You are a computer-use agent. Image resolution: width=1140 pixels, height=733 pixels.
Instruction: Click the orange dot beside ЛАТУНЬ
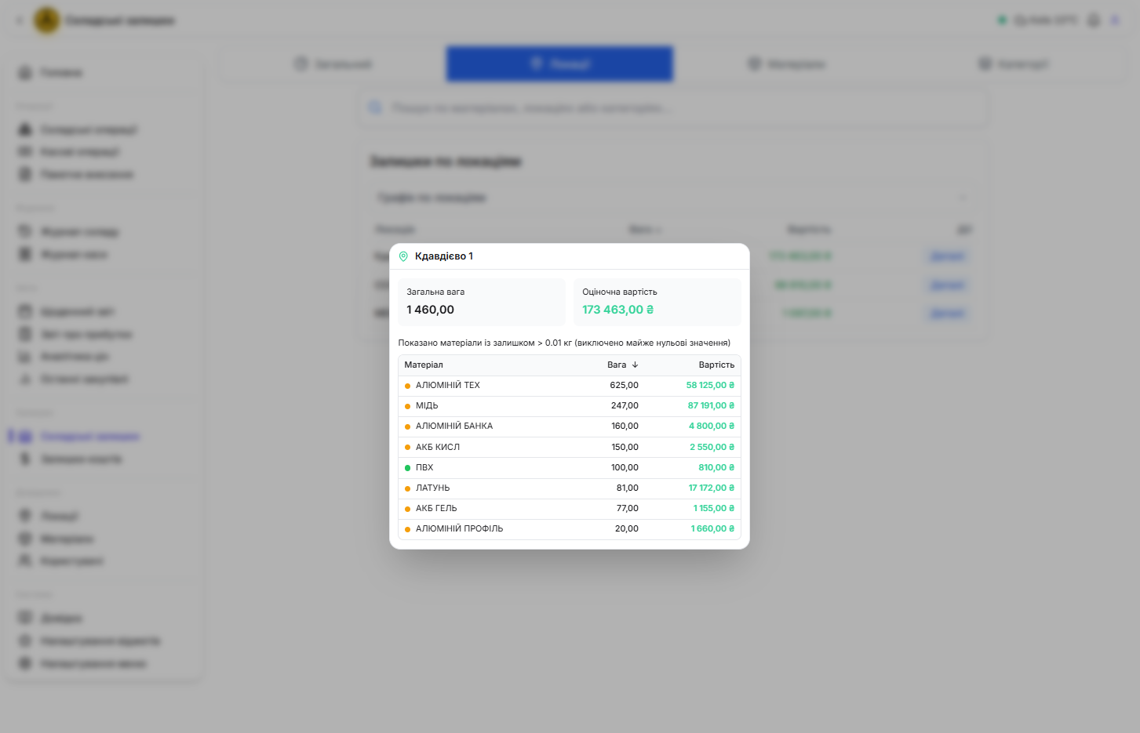pos(407,488)
